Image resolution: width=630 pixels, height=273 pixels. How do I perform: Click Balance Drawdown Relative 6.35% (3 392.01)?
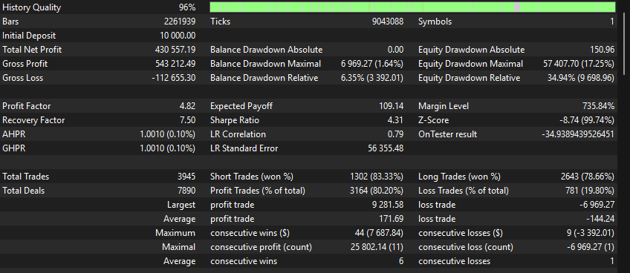click(x=372, y=78)
